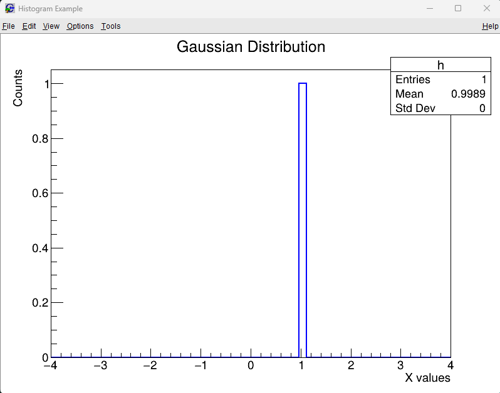Maximize the Histogram Example window
The width and height of the screenshot is (500, 393).
pos(458,9)
